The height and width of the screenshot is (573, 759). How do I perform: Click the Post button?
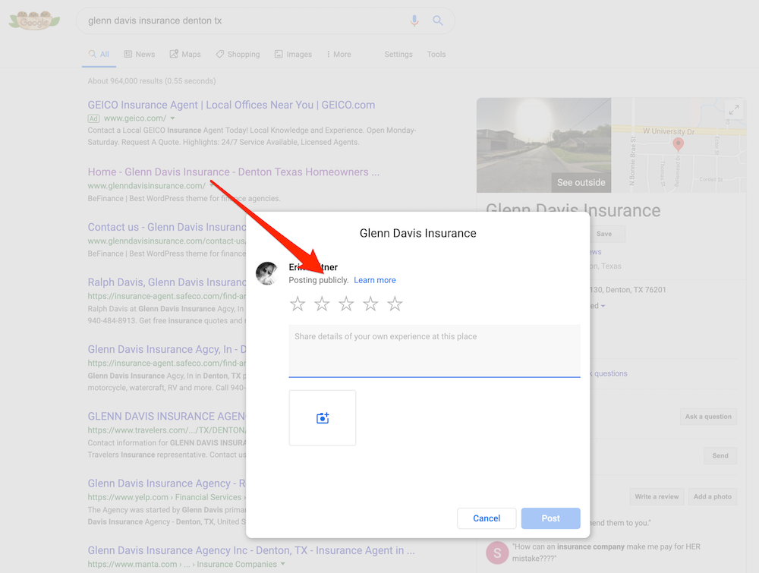pos(551,518)
